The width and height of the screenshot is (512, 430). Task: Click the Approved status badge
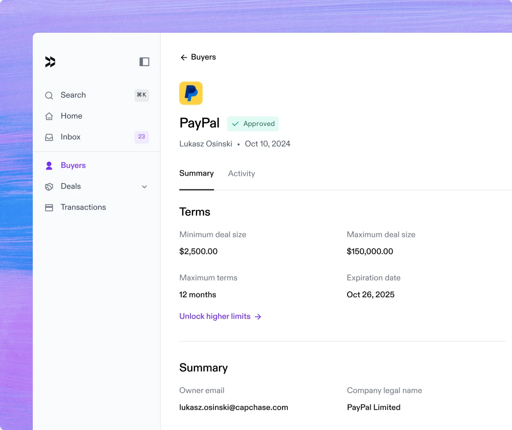(253, 124)
